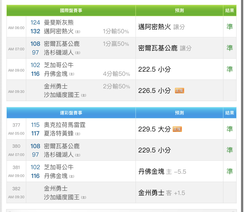The width and height of the screenshot is (244, 212).
Task: Click 金州勇士 客 +1.5 prediction
Action: (x=161, y=193)
